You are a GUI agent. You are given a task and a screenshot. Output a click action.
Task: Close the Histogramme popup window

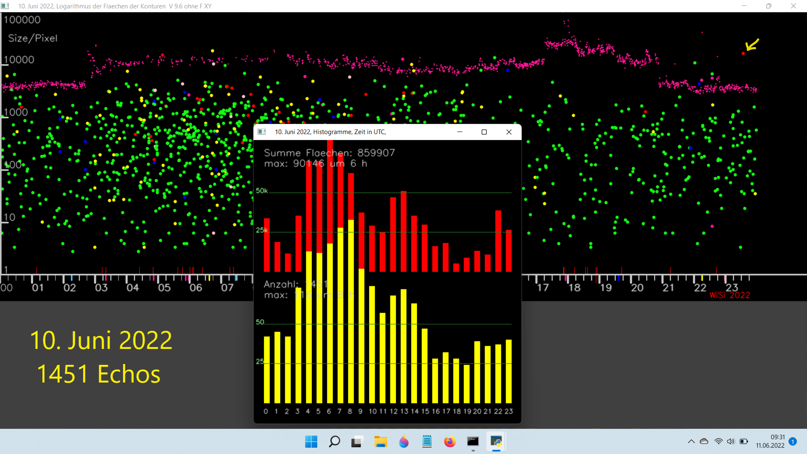click(509, 132)
